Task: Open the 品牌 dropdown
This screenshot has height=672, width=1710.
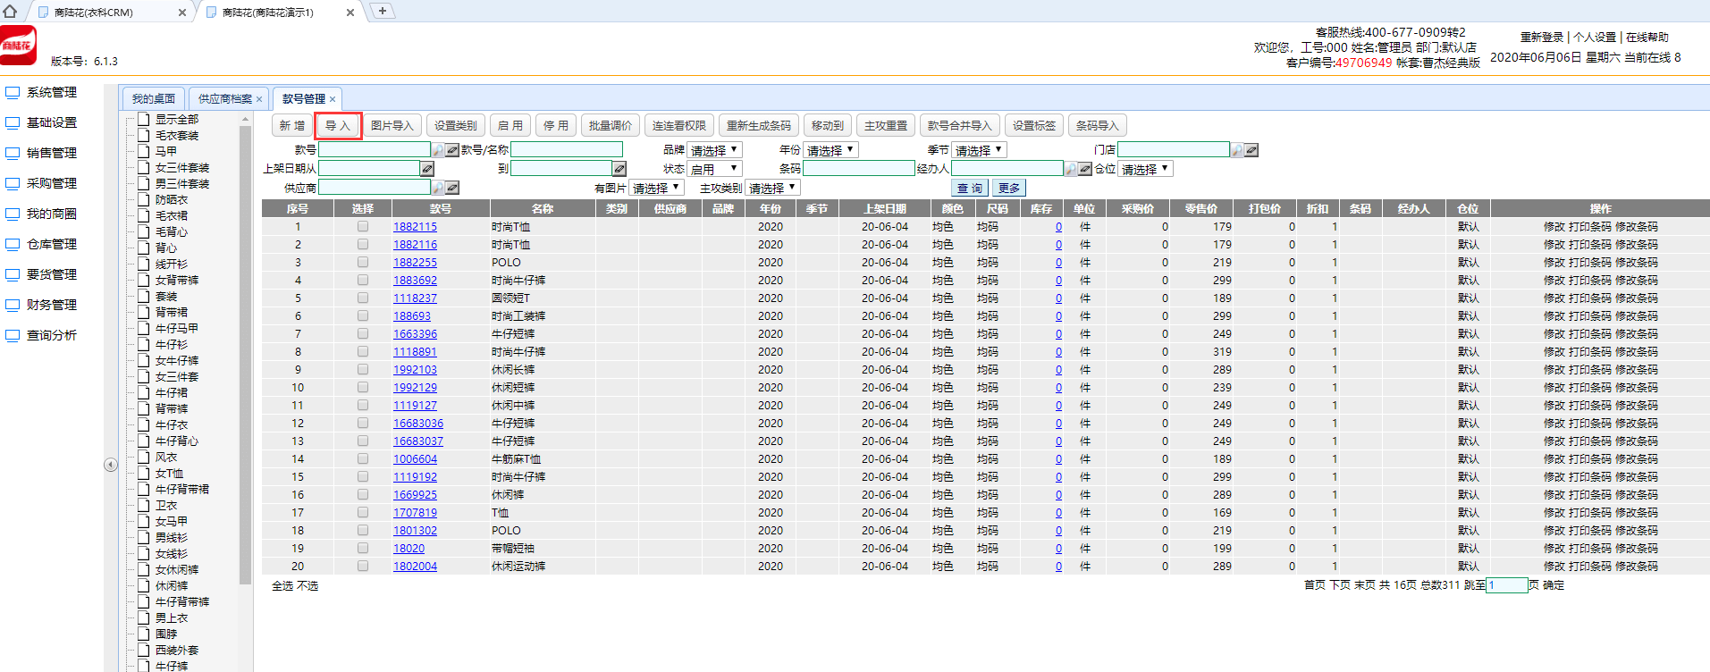Action: coord(714,150)
